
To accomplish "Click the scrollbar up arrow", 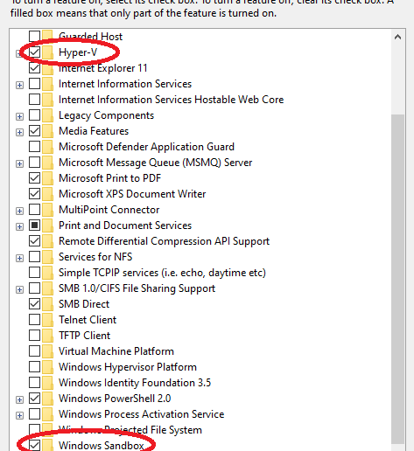I will click(x=397, y=37).
